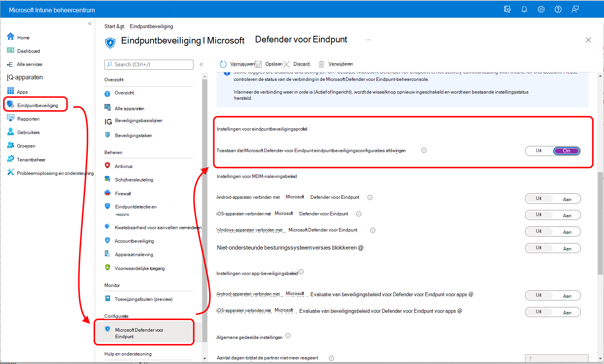Image resolution: width=604 pixels, height=364 pixels.
Task: Show info for Windows-apparaten connection setting
Action: tap(372, 230)
